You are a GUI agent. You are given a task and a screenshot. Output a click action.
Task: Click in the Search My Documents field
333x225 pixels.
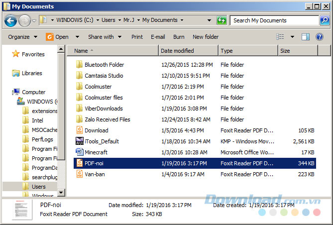tap(274, 20)
